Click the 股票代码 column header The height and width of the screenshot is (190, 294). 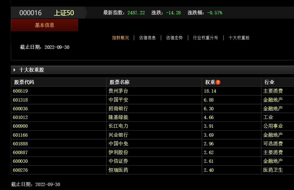[24, 82]
